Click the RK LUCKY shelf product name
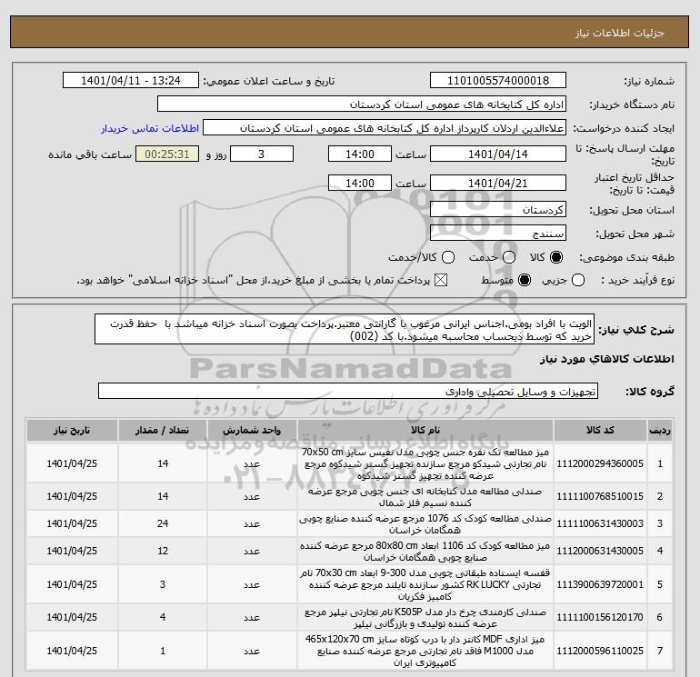This screenshot has width=700, height=677. (425, 584)
